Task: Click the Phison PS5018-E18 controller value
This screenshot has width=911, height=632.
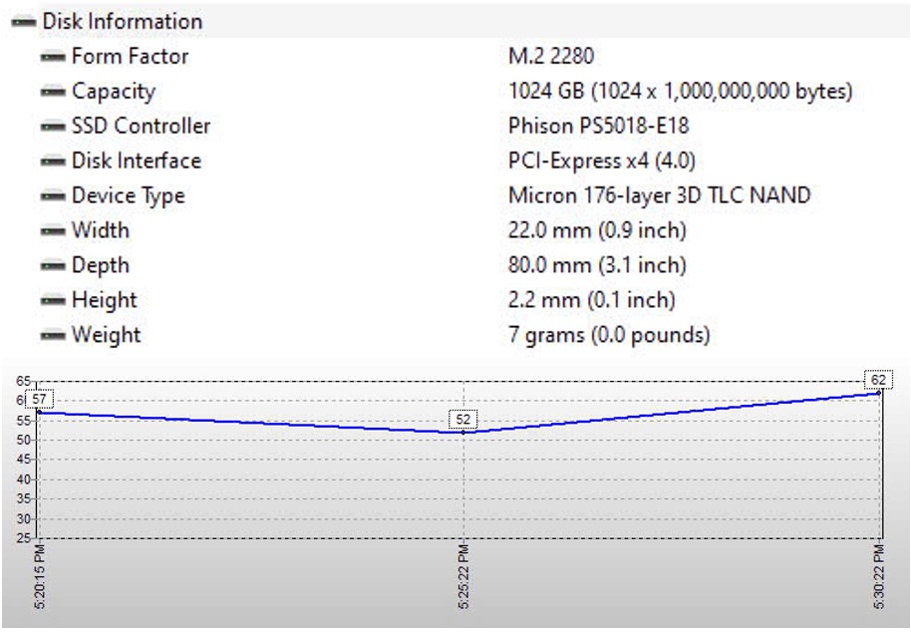Action: point(598,127)
